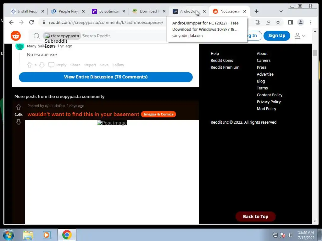Click the padlock site info icon

tap(44, 22)
